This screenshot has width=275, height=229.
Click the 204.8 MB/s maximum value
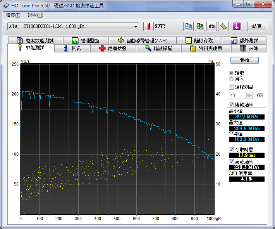coord(247,128)
